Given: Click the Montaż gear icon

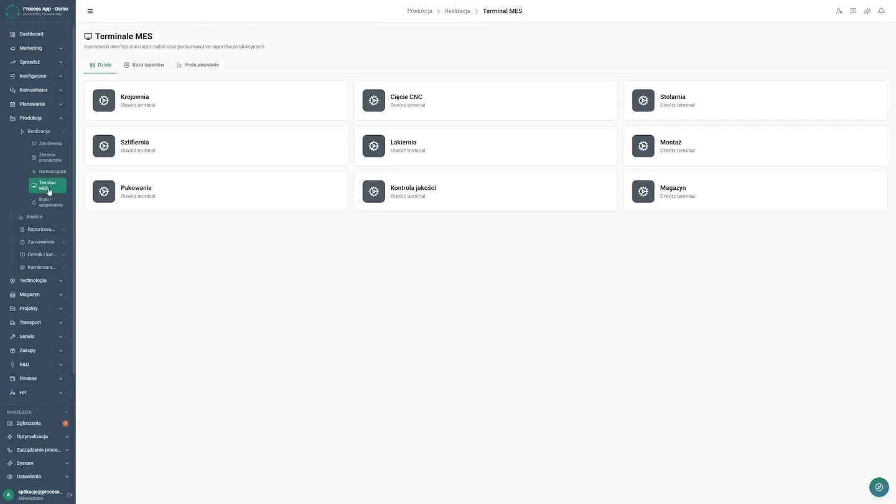Looking at the screenshot, I should tap(643, 146).
